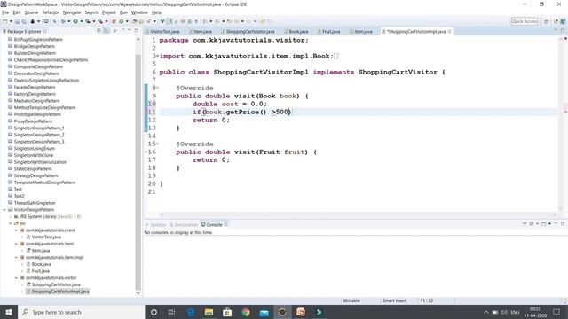Open Chrome from taskbar
The image size is (568, 319).
coord(246,312)
